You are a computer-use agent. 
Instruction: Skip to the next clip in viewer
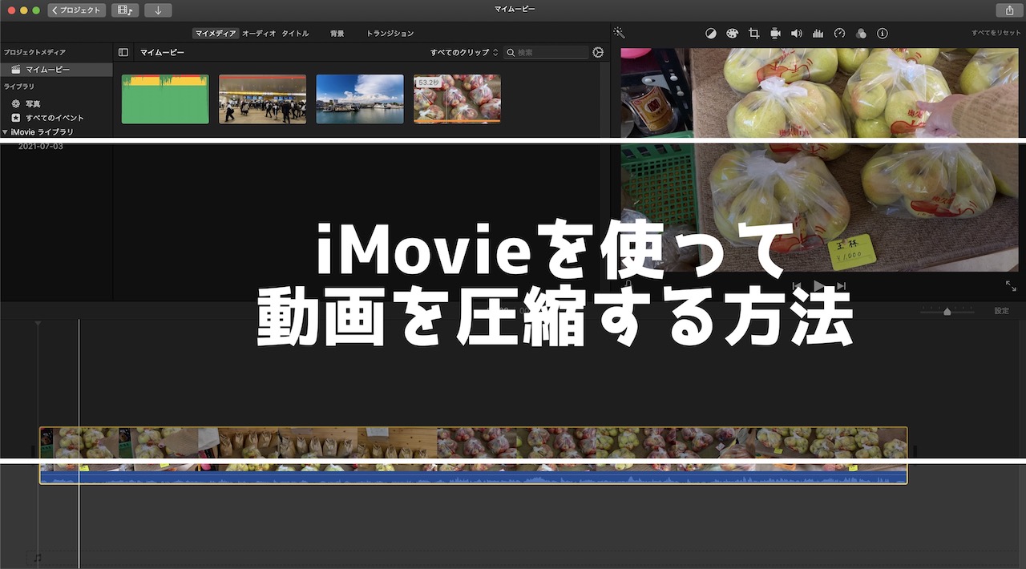(x=841, y=286)
